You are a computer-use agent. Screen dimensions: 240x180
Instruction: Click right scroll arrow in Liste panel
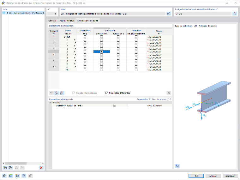coord(43,163)
